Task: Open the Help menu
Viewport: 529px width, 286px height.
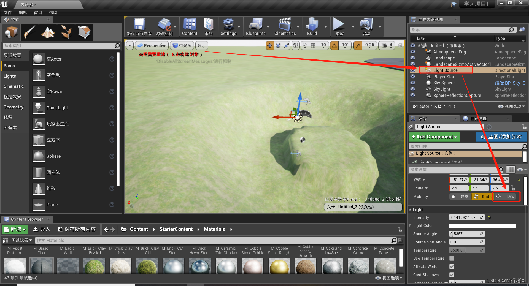Action: pyautogui.click(x=53, y=13)
